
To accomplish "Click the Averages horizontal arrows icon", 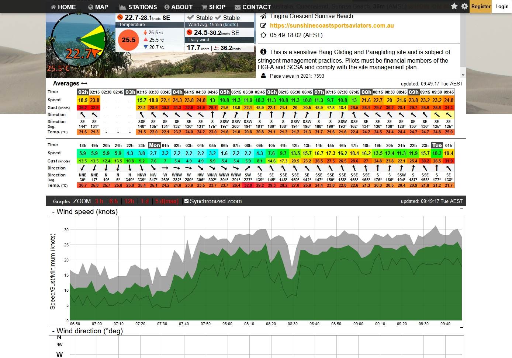I will pos(84,84).
